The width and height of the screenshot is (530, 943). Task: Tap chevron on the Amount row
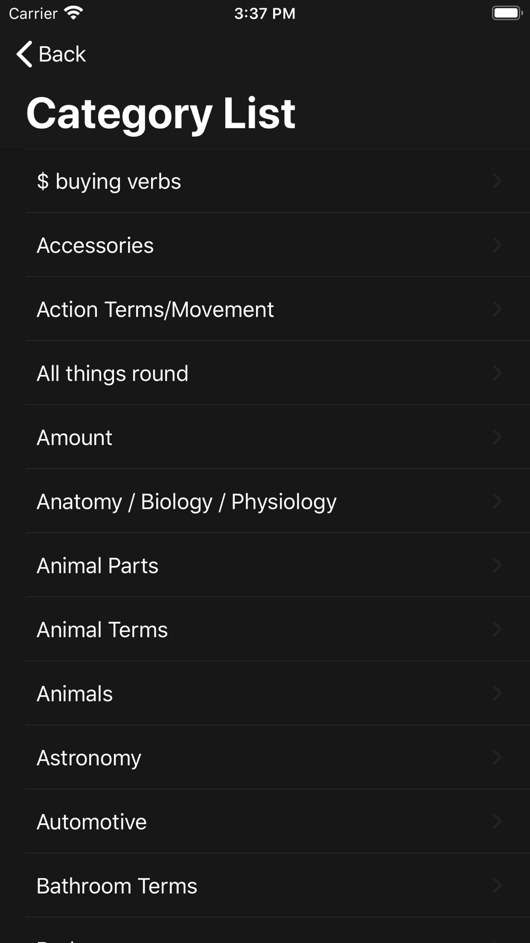point(497,437)
